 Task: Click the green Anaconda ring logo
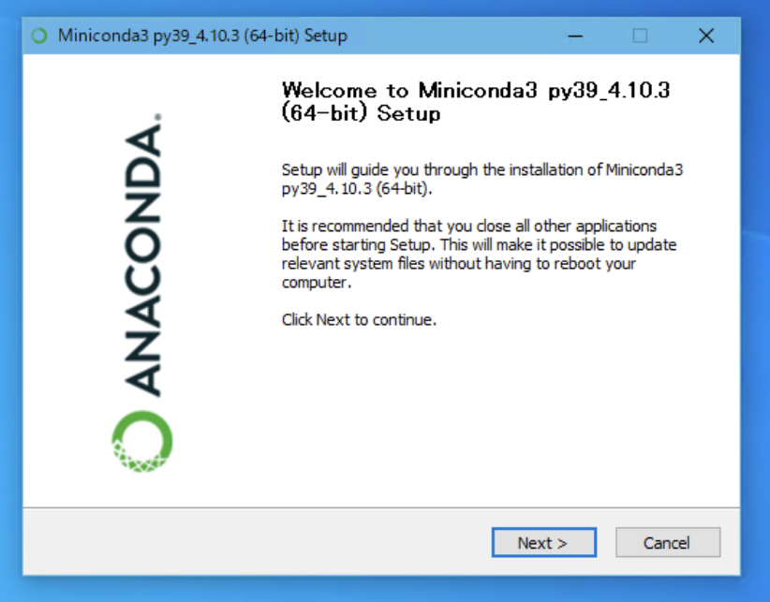142,442
